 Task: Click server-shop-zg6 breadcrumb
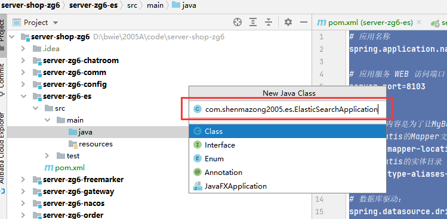30,5
